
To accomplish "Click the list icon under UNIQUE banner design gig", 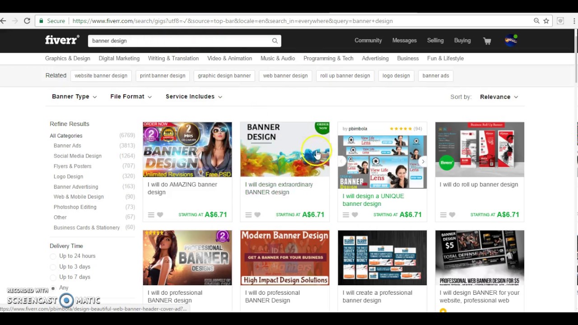I will [346, 215].
